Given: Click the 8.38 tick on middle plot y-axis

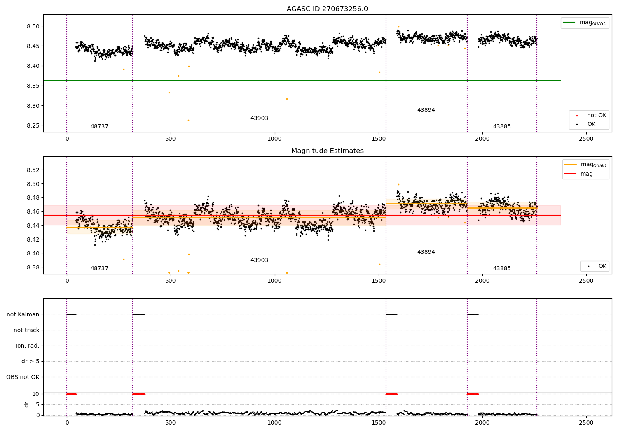Looking at the screenshot, I should click(33, 267).
